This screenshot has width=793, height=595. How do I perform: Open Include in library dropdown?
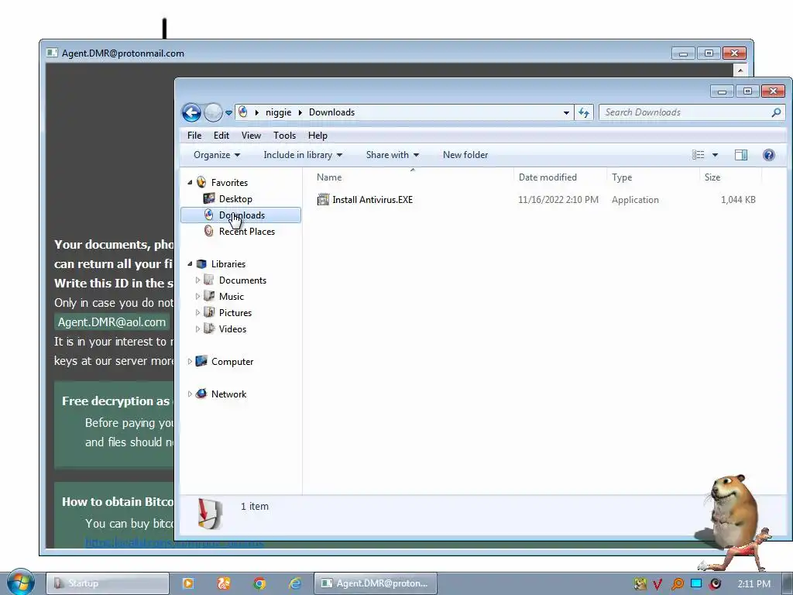(x=303, y=155)
